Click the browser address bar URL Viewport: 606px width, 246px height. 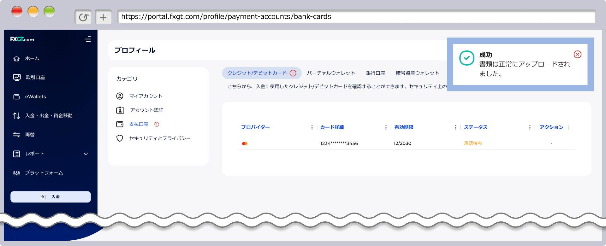point(356,17)
